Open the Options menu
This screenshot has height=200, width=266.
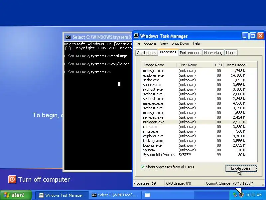(150, 43)
